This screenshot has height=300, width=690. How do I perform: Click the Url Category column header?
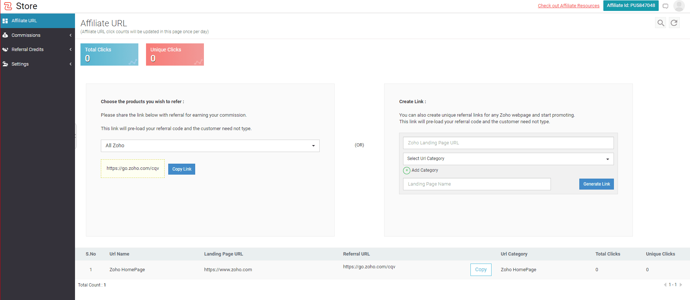pos(514,254)
